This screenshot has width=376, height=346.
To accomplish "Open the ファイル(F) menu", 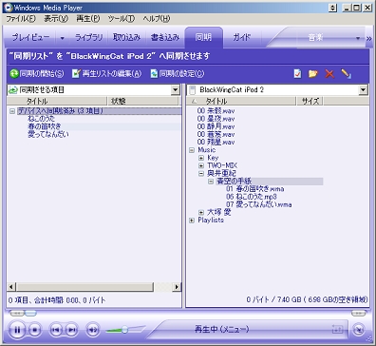I will pyautogui.click(x=21, y=19).
